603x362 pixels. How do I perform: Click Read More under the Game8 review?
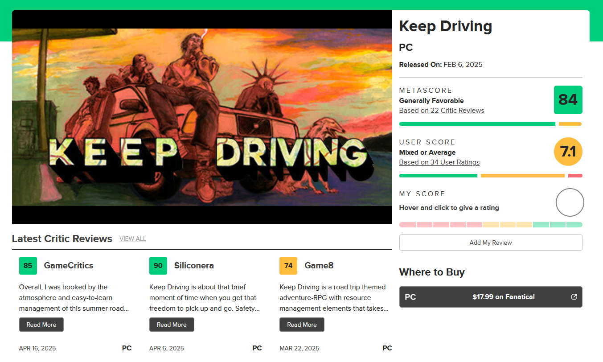tap(302, 325)
